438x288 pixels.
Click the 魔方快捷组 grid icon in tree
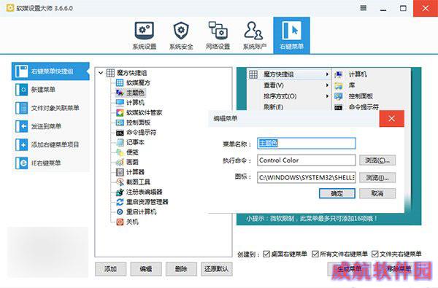[110, 73]
